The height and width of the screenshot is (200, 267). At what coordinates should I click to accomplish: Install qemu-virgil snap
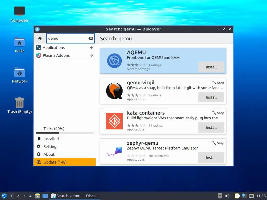pyautogui.click(x=211, y=97)
